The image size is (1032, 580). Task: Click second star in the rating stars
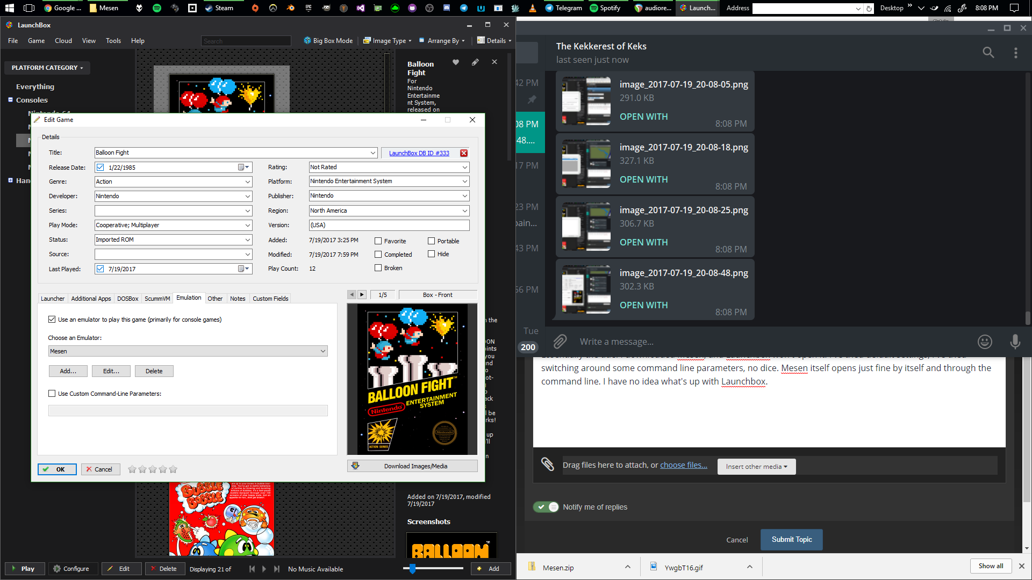click(142, 469)
